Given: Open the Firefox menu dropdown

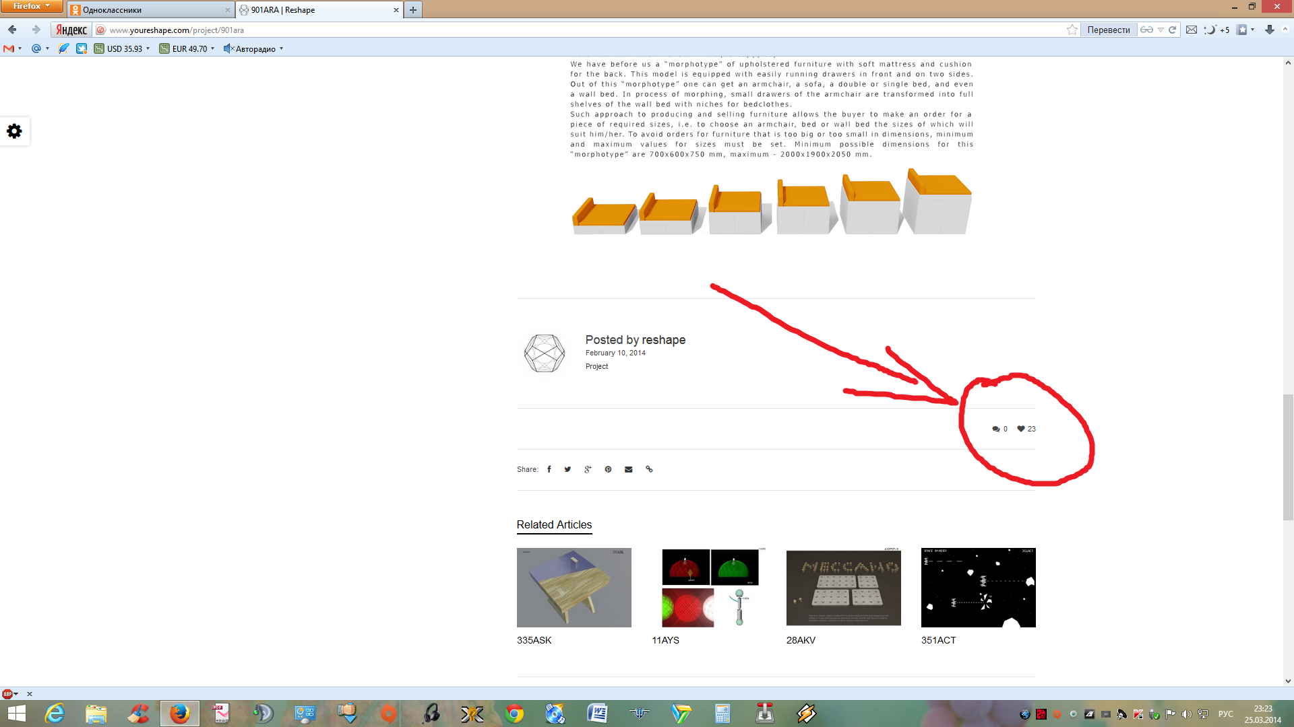Looking at the screenshot, I should [31, 6].
